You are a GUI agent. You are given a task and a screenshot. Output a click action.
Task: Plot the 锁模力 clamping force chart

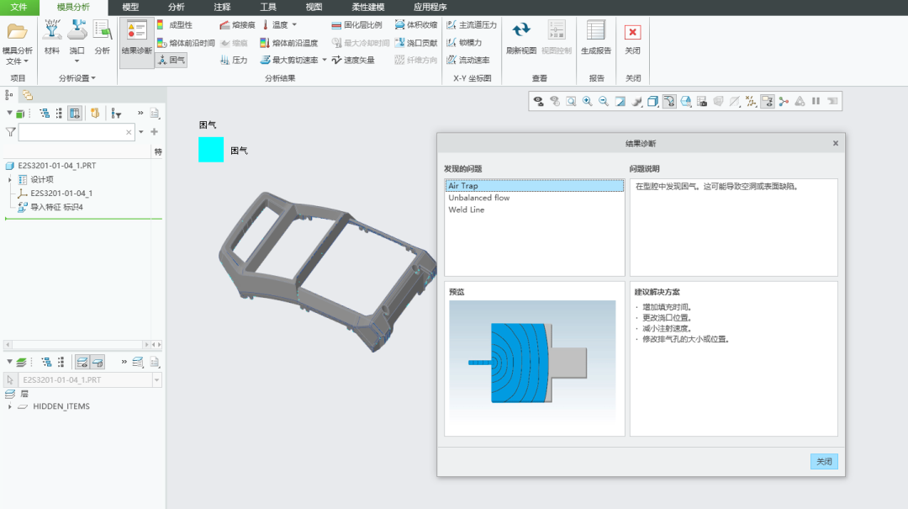point(464,43)
